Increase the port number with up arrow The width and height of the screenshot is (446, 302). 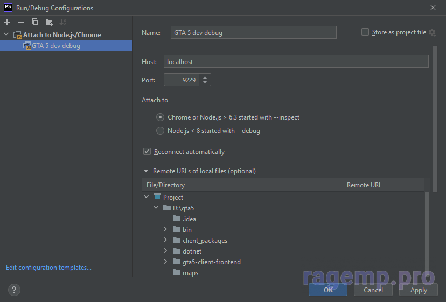[x=205, y=77]
